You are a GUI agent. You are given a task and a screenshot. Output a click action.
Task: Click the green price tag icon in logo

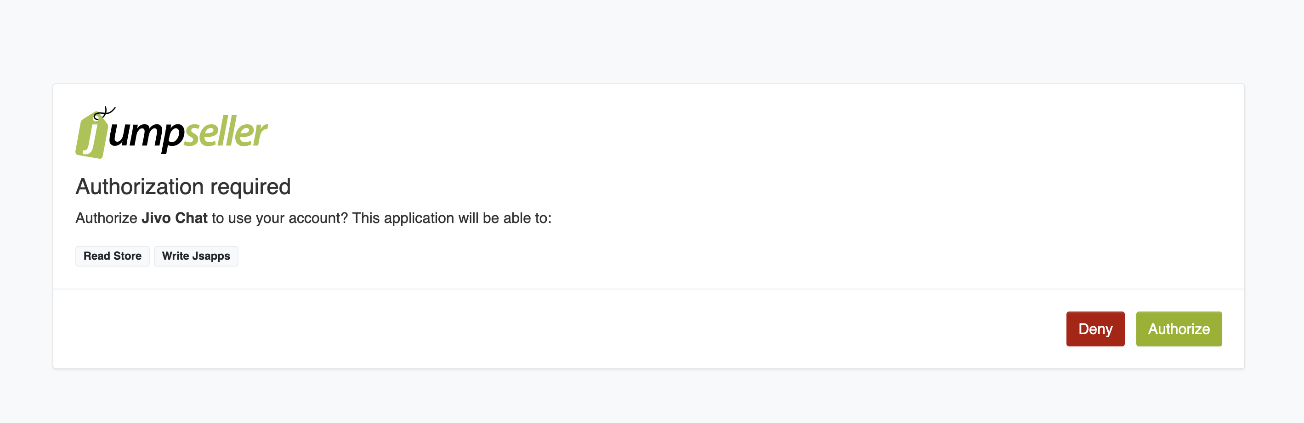click(x=91, y=135)
